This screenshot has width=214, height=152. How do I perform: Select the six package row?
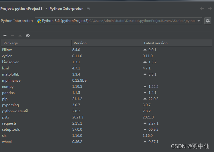click(x=107, y=136)
